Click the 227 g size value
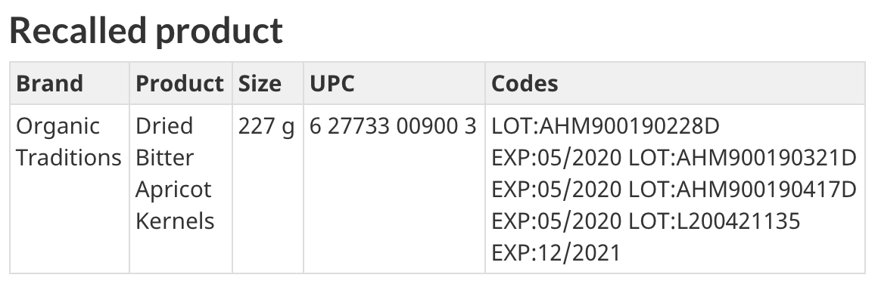This screenshot has height=284, width=878. [266, 127]
